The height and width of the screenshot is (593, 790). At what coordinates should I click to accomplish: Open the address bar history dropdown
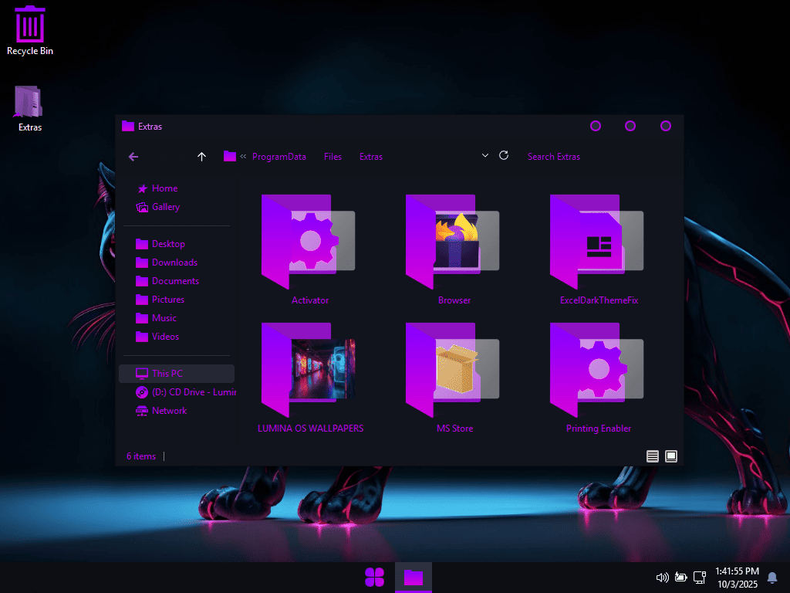[484, 155]
